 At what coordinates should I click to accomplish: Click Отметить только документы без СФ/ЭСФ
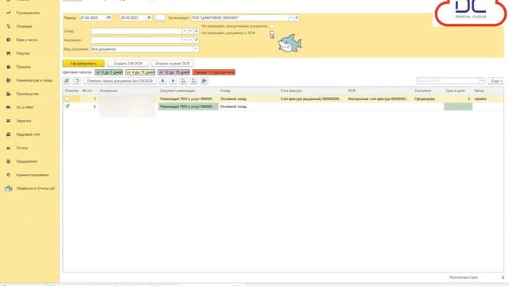click(x=119, y=81)
